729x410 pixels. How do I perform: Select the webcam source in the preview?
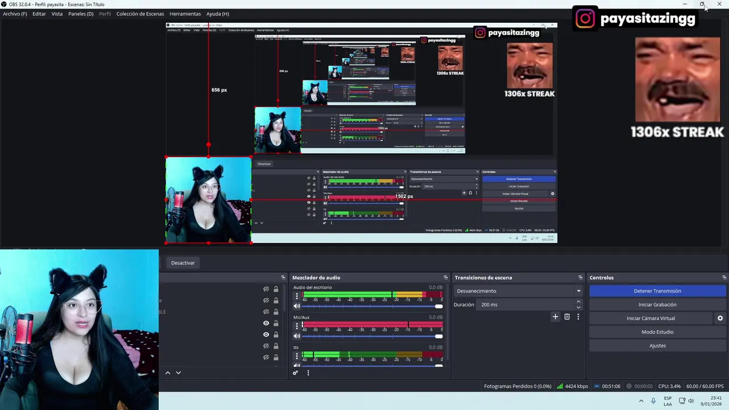click(x=208, y=200)
